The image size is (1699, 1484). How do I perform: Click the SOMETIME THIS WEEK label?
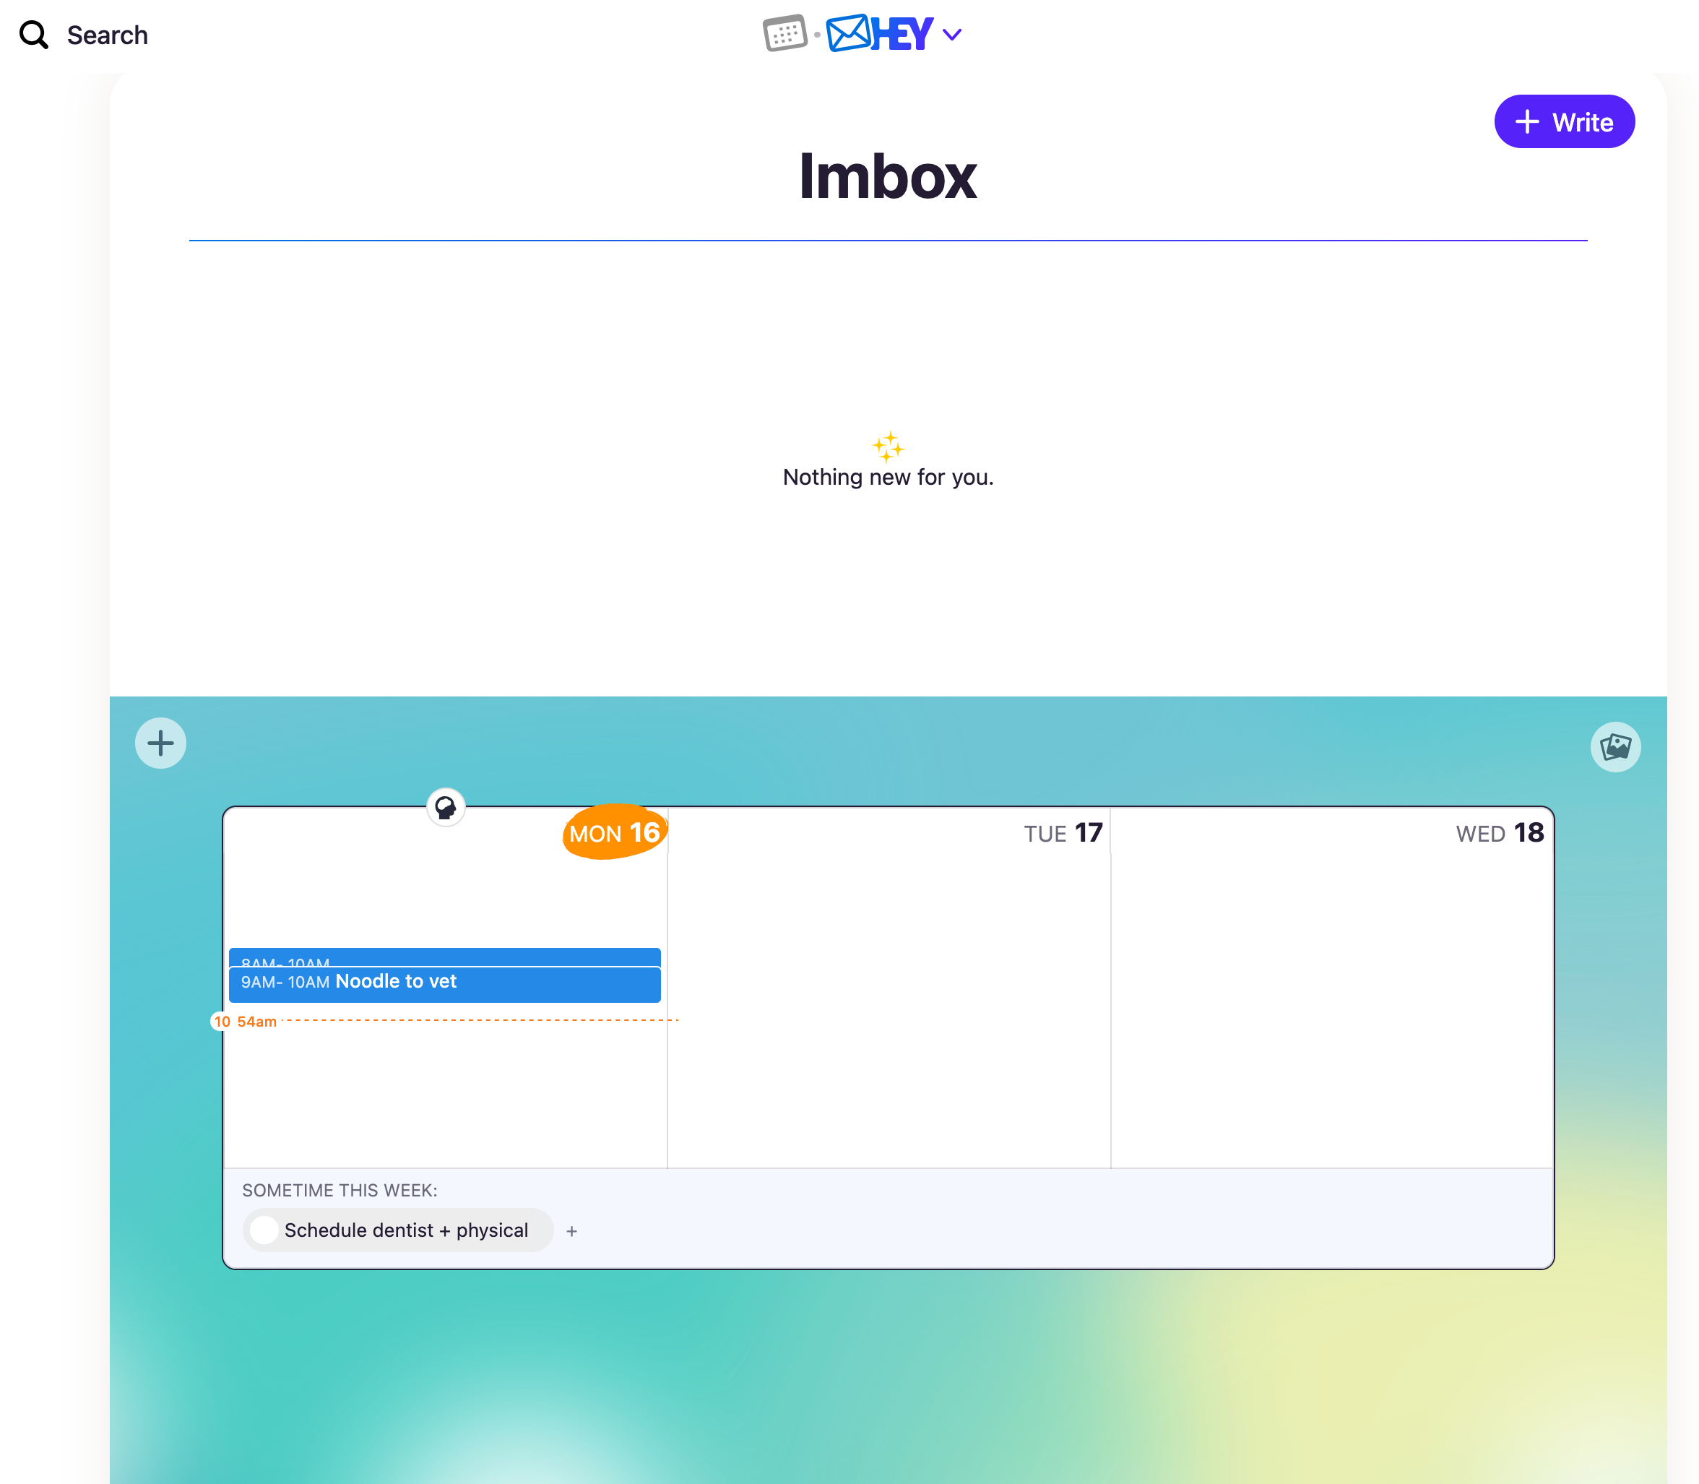click(x=340, y=1190)
